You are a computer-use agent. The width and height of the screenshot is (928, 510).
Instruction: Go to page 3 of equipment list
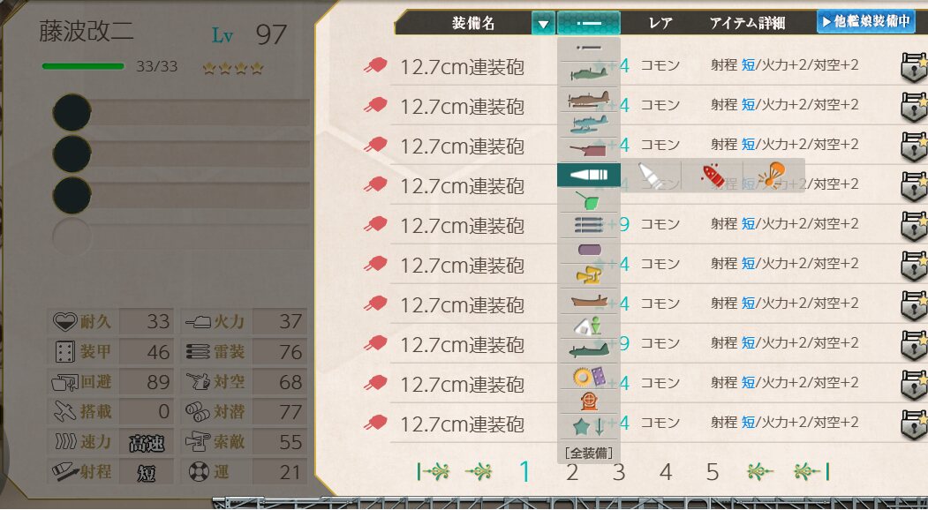(618, 472)
